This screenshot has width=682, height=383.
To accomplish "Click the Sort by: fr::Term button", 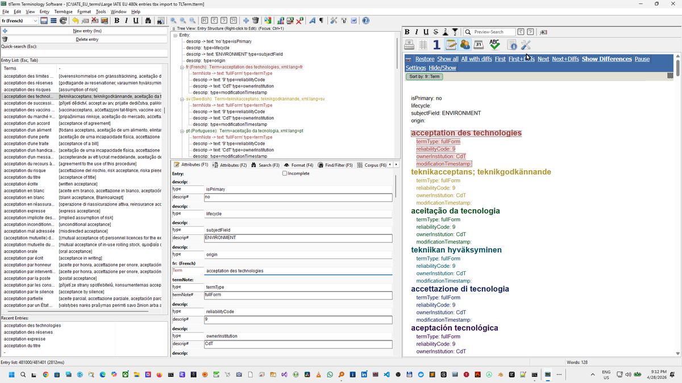I will click(424, 77).
